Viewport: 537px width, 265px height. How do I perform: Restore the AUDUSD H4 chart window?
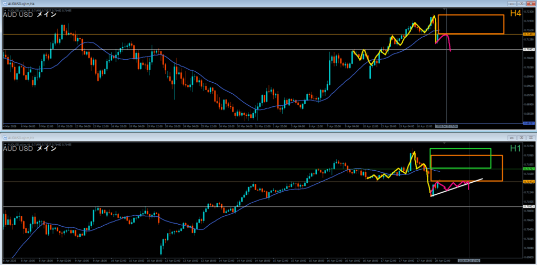click(x=521, y=4)
